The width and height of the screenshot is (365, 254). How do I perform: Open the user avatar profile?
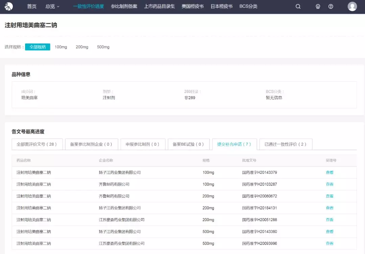[x=352, y=6]
